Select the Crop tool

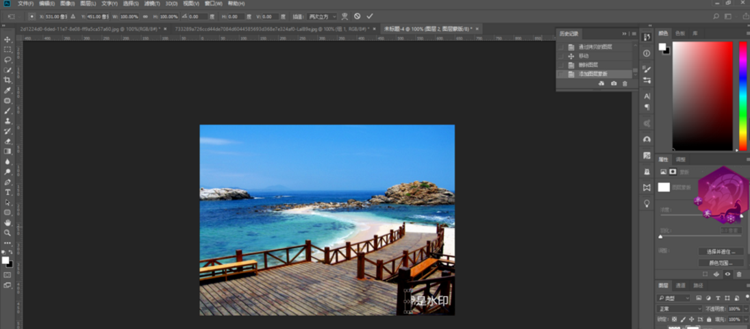(8, 80)
